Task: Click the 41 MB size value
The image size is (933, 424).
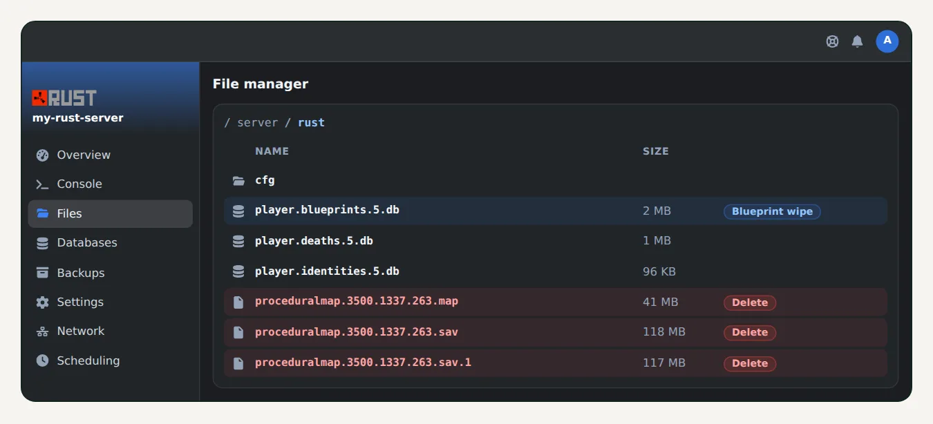Action: click(660, 302)
